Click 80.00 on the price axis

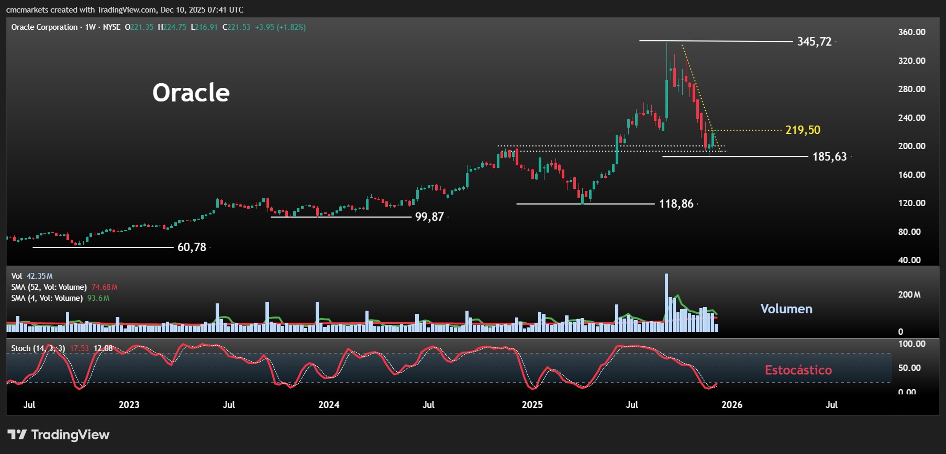click(909, 232)
